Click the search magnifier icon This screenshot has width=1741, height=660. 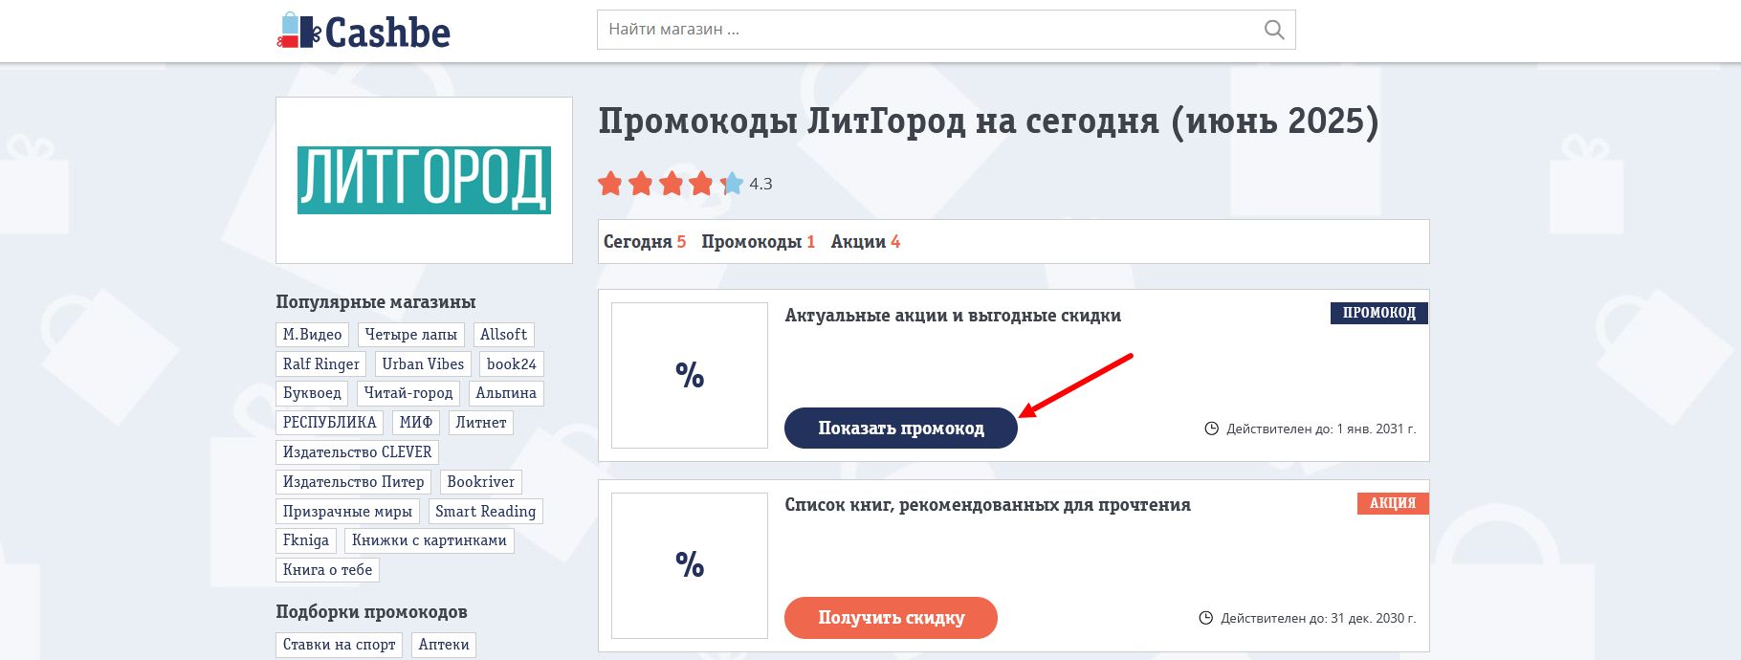(1274, 30)
